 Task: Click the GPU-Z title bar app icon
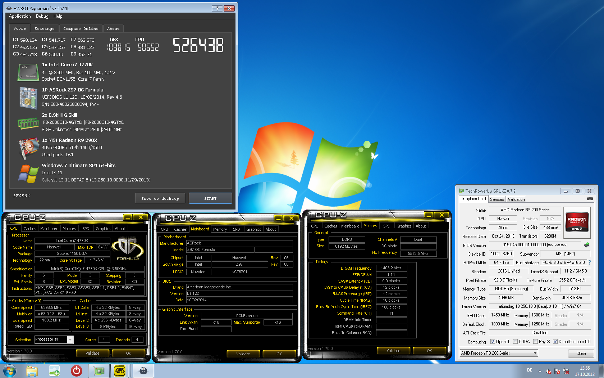pyautogui.click(x=461, y=191)
